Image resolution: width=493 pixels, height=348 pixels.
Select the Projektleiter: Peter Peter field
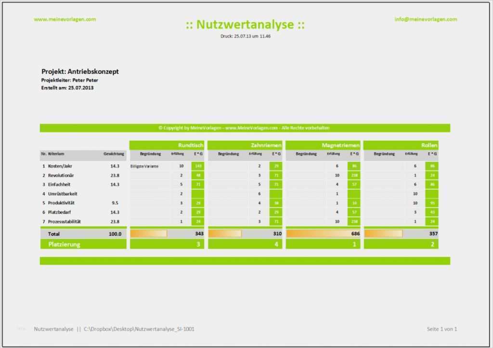(x=70, y=80)
